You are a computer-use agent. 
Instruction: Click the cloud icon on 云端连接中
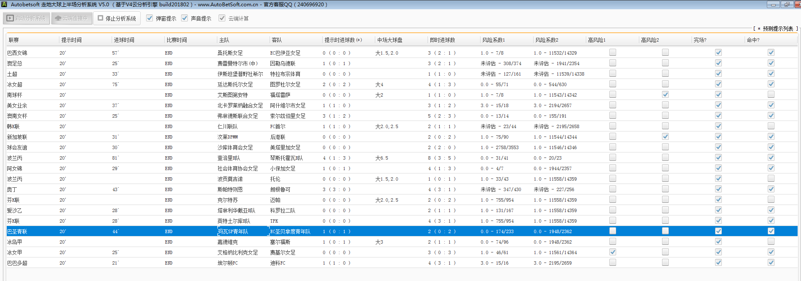pos(58,18)
